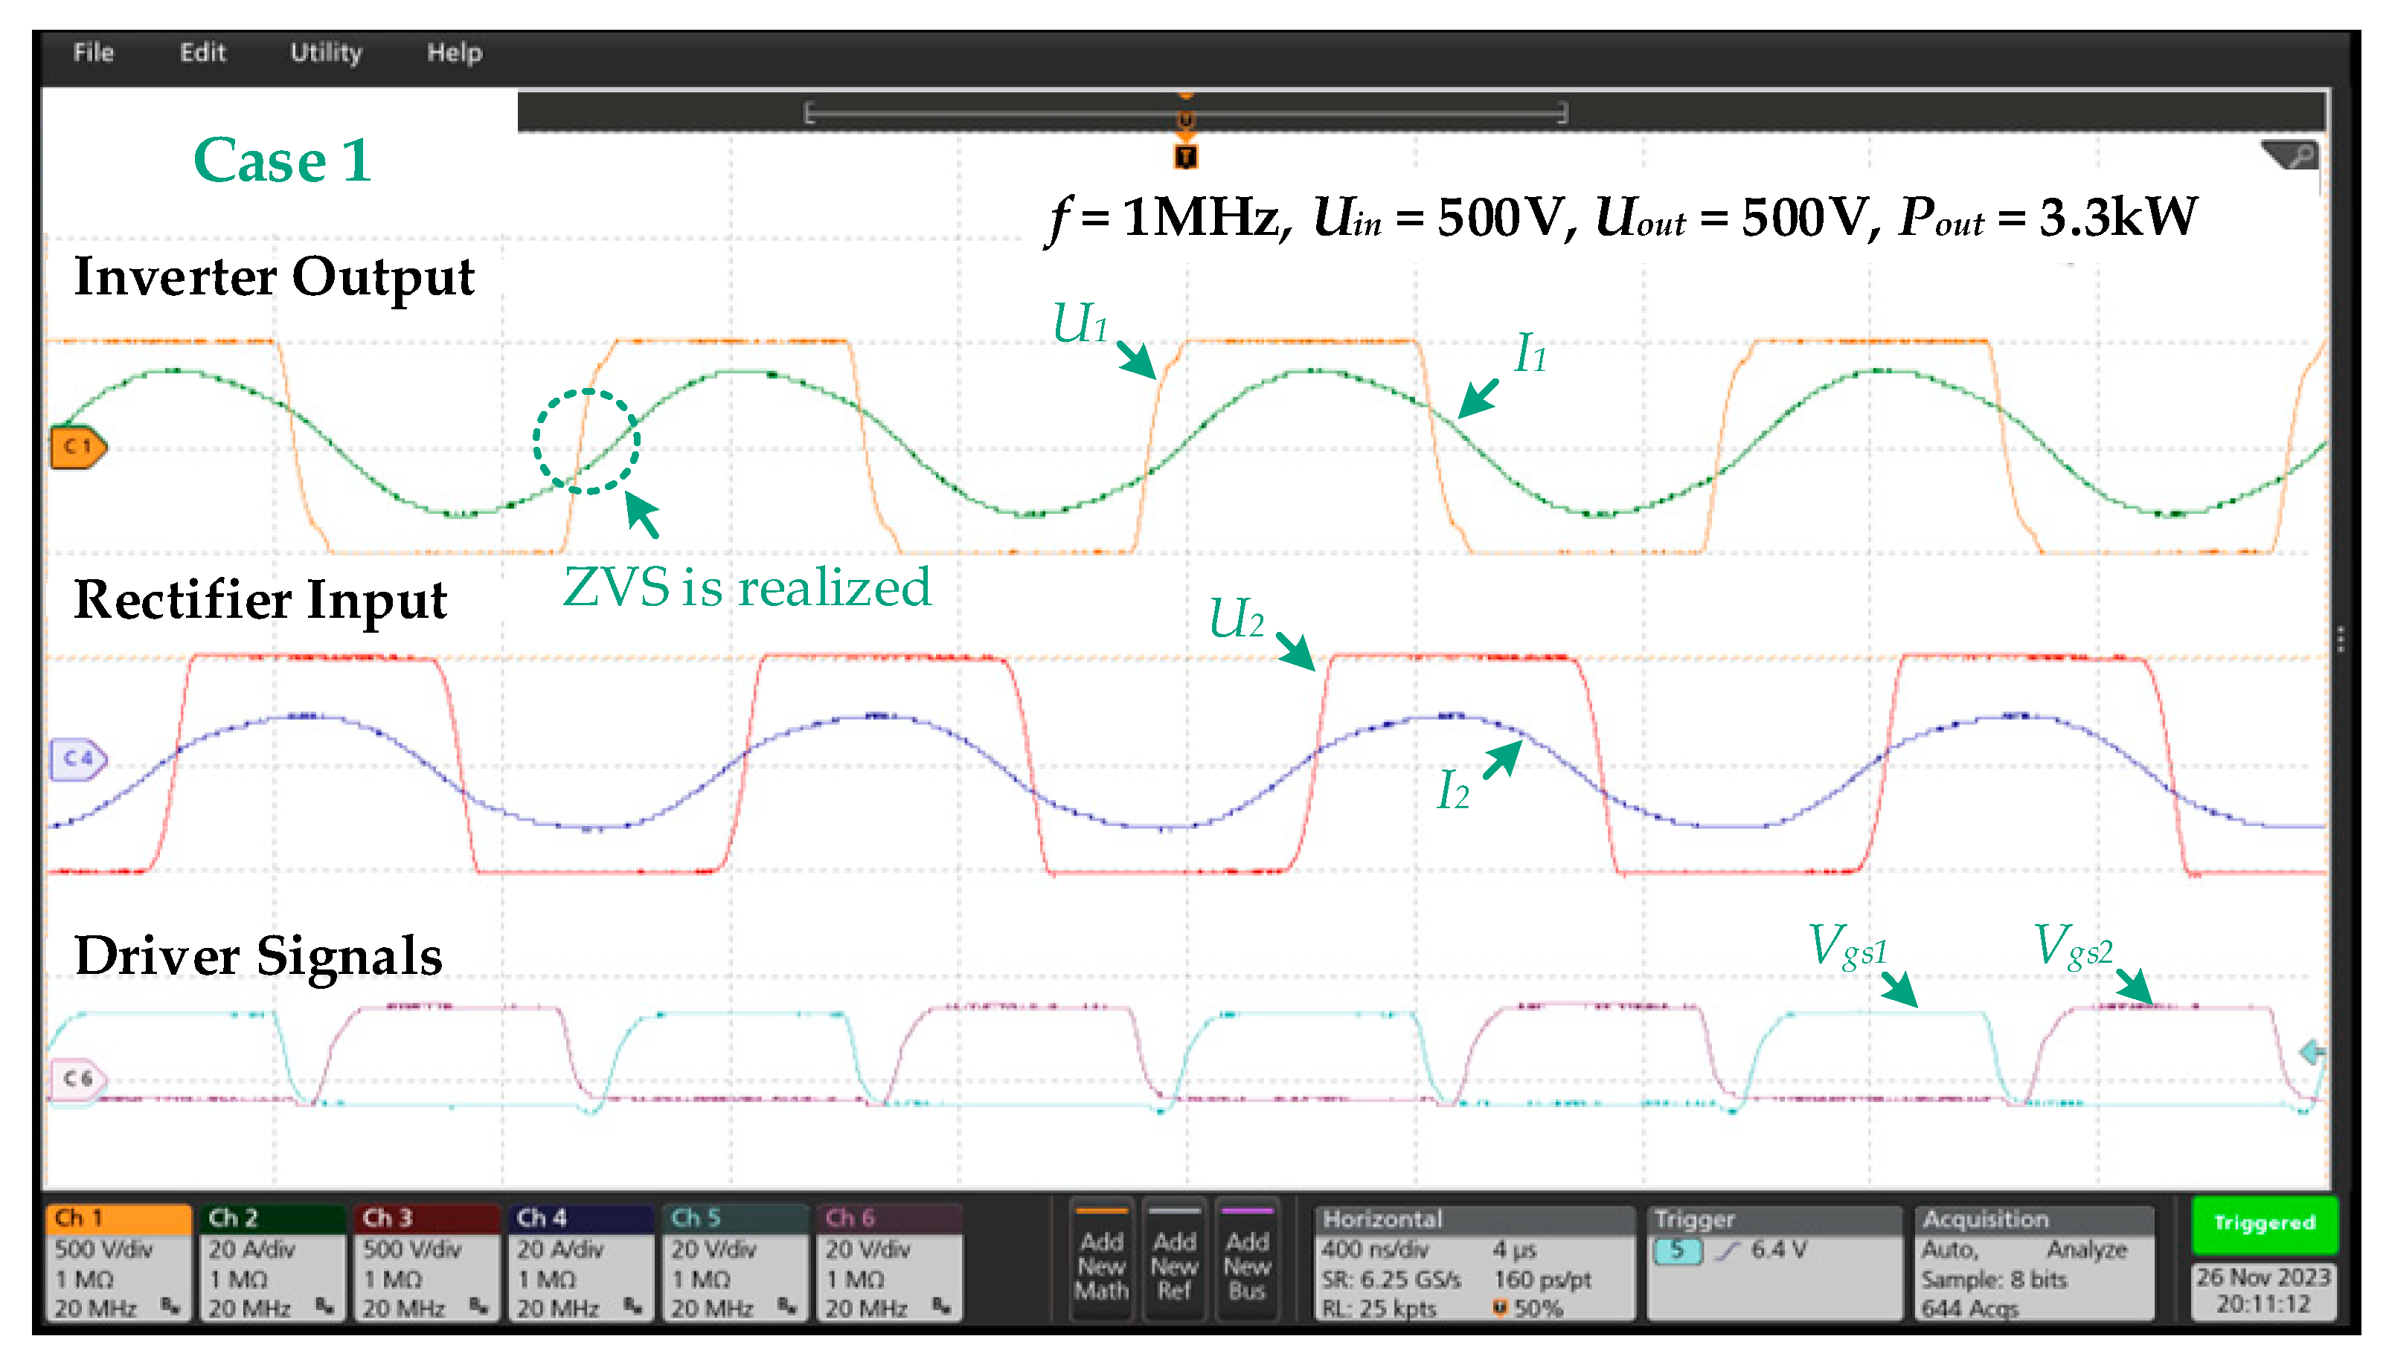The image size is (2389, 1368).
Task: Open the Utility menu
Action: click(x=325, y=53)
